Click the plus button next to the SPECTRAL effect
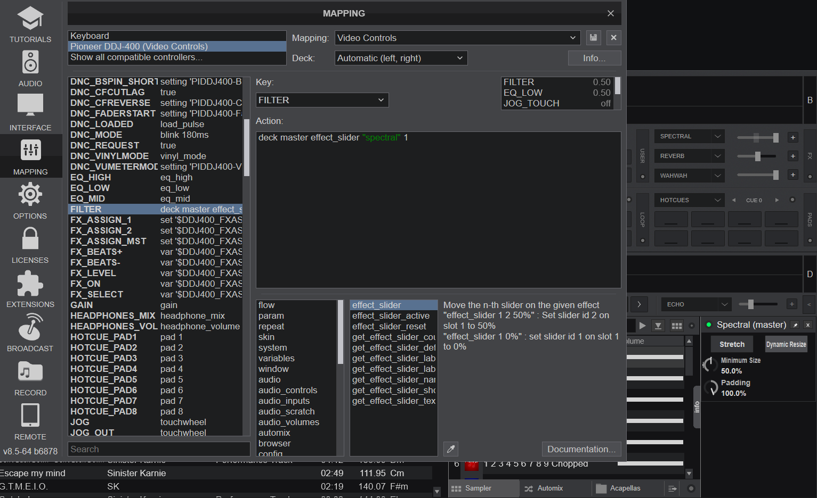The height and width of the screenshot is (498, 817). pos(793,137)
